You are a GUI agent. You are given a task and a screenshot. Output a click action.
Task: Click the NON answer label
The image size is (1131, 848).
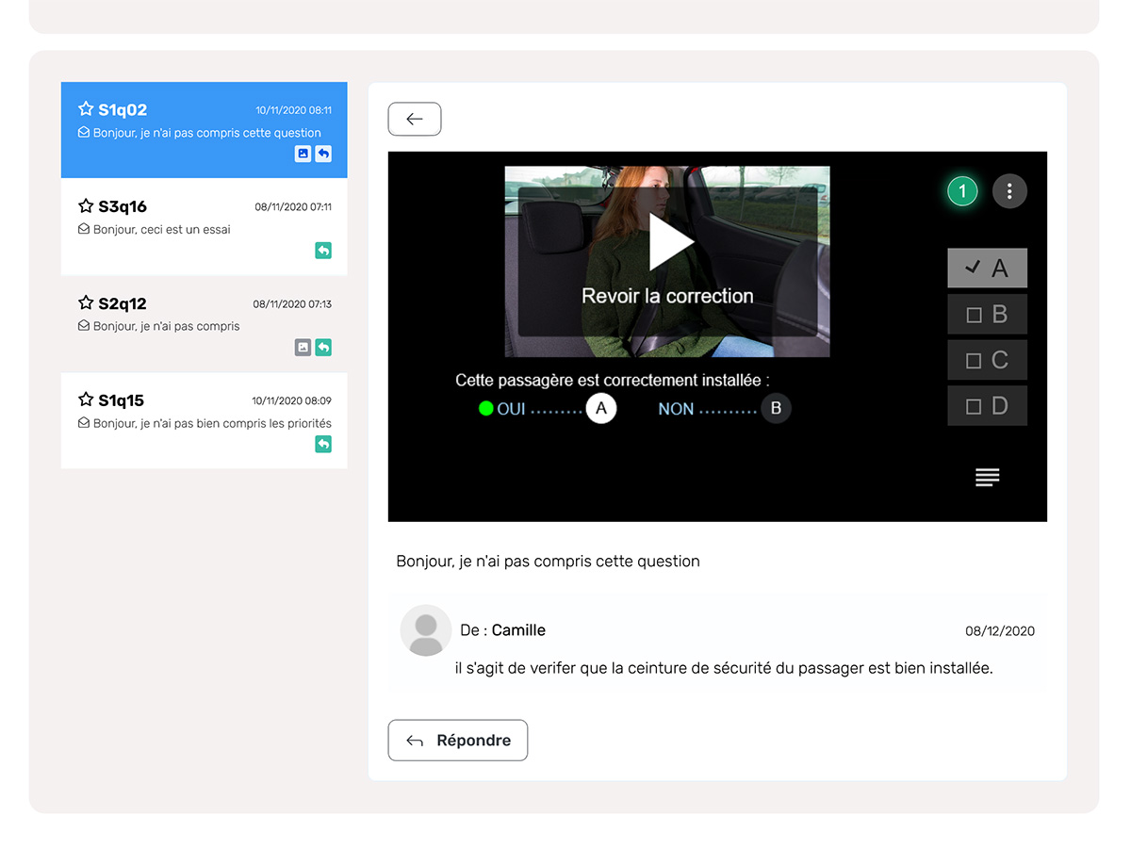click(676, 409)
